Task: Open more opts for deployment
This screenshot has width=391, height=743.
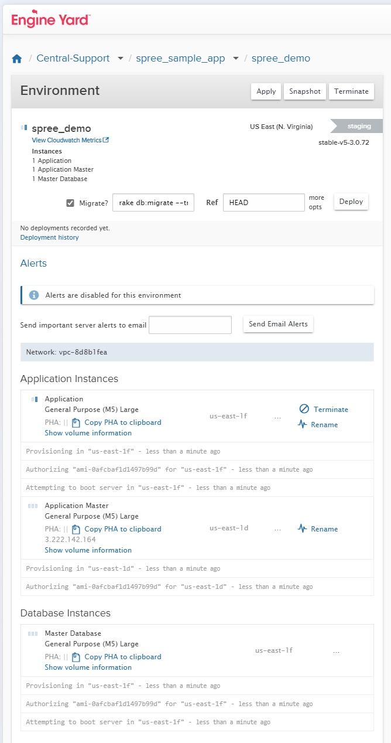Action: (x=316, y=203)
